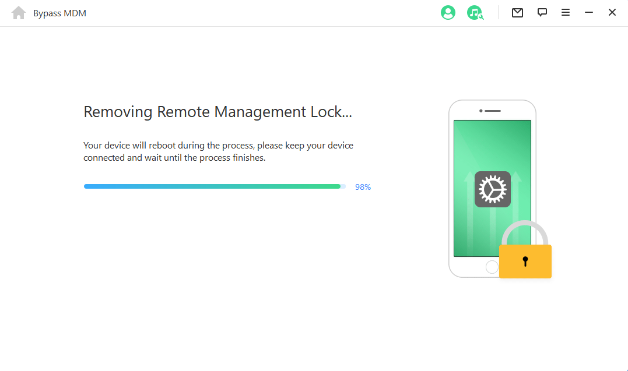Click the phone's speaker at the top

[493, 111]
